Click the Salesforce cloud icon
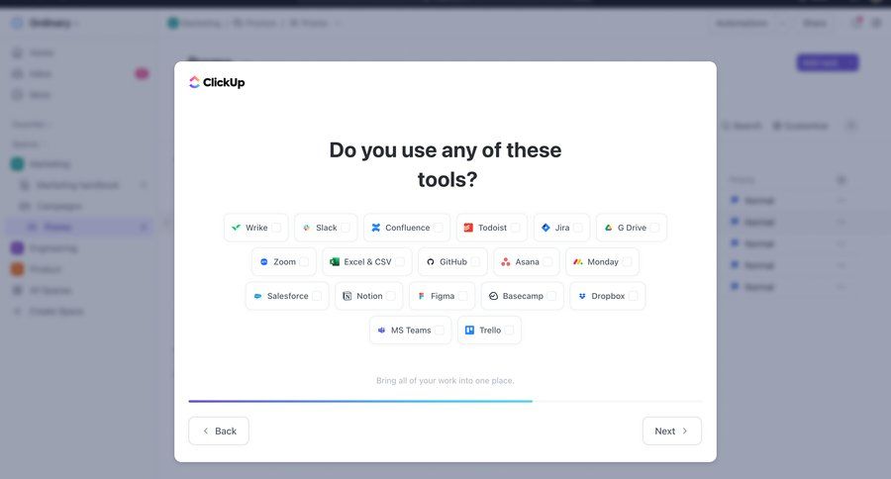 tap(257, 296)
